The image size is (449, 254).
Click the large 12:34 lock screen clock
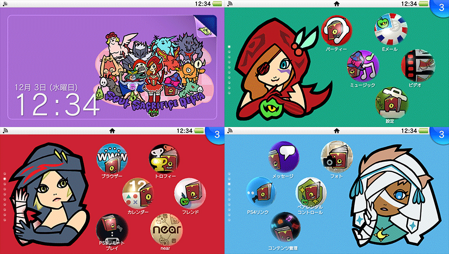(x=57, y=105)
